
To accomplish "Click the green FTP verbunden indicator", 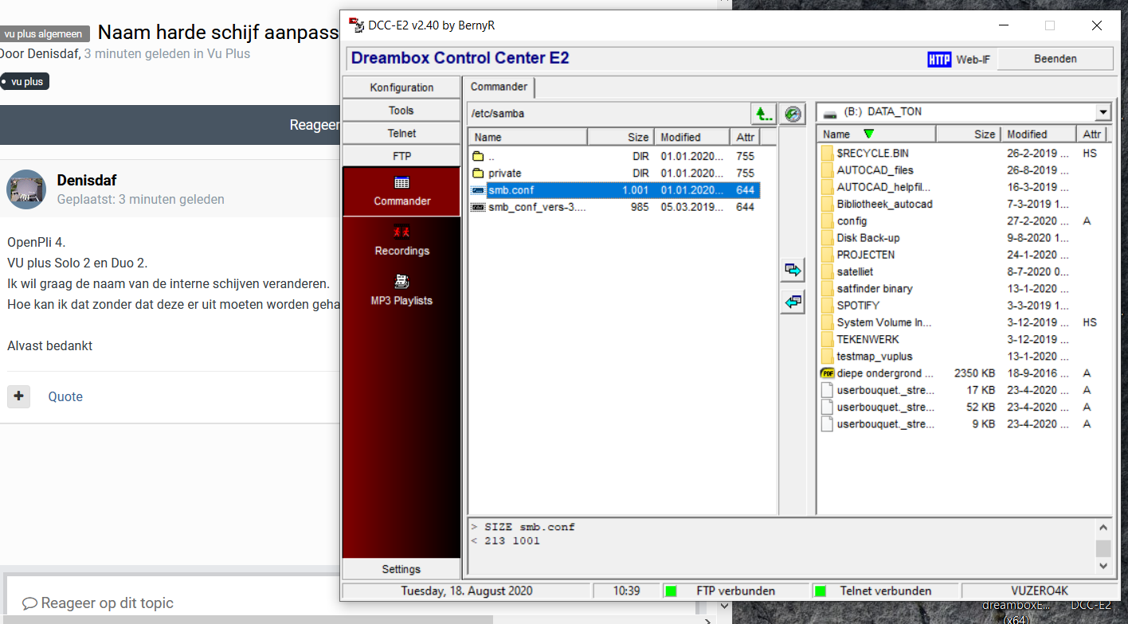I will click(x=671, y=591).
